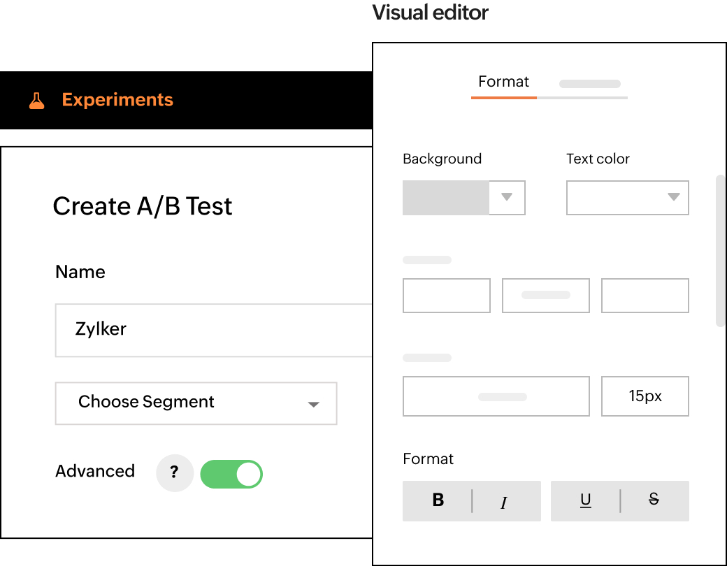Apply underline formatting
Viewport: 727px width, 578px height.
pos(586,500)
